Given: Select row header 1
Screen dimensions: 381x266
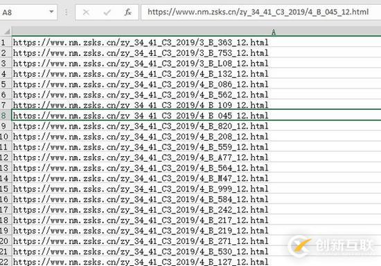Looking at the screenshot, I should (x=6, y=42).
